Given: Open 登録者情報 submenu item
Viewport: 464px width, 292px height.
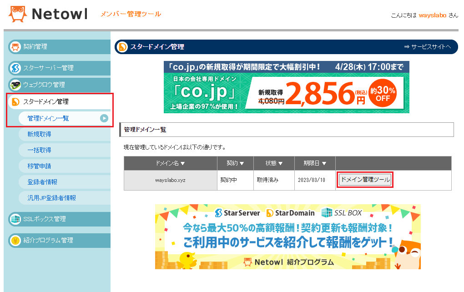Looking at the screenshot, I should (x=65, y=182).
